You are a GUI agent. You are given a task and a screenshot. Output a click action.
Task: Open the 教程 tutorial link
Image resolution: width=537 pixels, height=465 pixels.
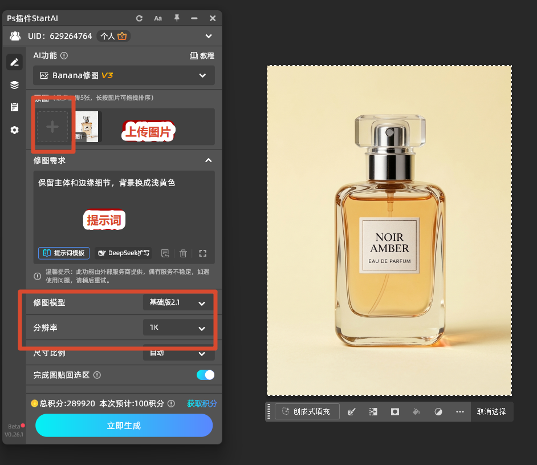pos(202,55)
